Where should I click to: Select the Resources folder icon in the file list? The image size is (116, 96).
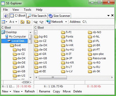point(90,58)
